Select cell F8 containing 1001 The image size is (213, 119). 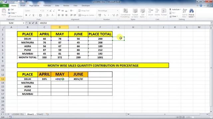(x=100, y=57)
